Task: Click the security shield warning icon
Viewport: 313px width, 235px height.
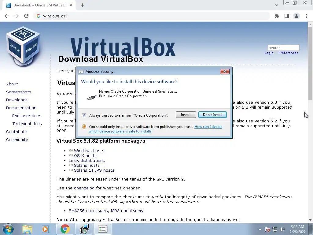Action: pyautogui.click(x=84, y=127)
